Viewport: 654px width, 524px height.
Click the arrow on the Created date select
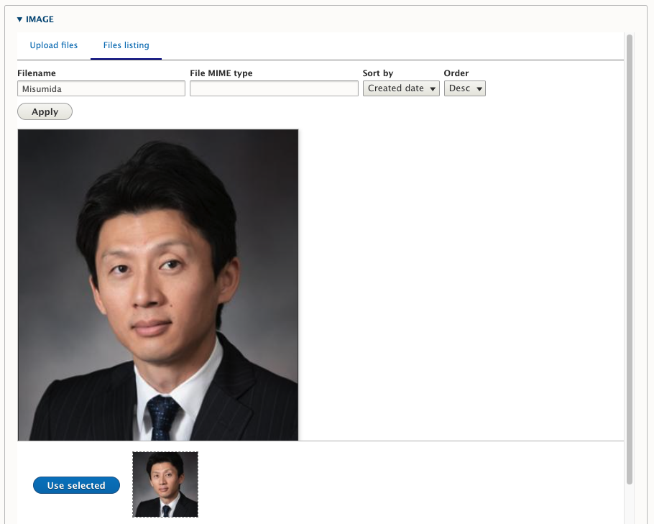click(433, 89)
